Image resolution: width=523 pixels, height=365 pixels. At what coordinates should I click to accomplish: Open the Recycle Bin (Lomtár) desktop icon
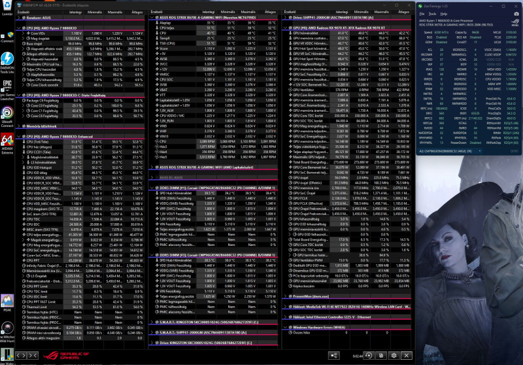coord(7,7)
